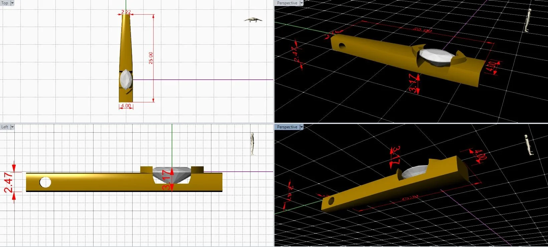Click the round hole in upper Perspective bar
Image resolution: width=548 pixels, height=247 pixels.
point(342,45)
